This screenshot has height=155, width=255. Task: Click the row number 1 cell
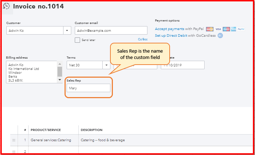(23, 140)
